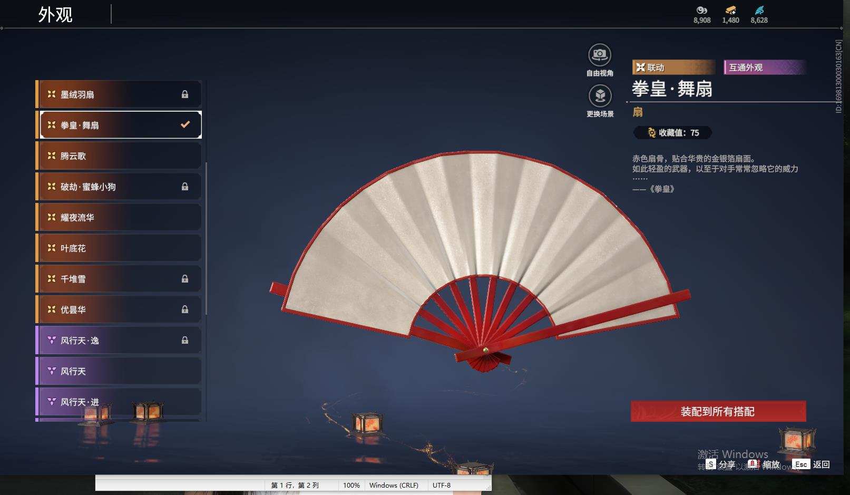
Task: Choose the 腾云歌 appearance
Action: pyautogui.click(x=119, y=156)
